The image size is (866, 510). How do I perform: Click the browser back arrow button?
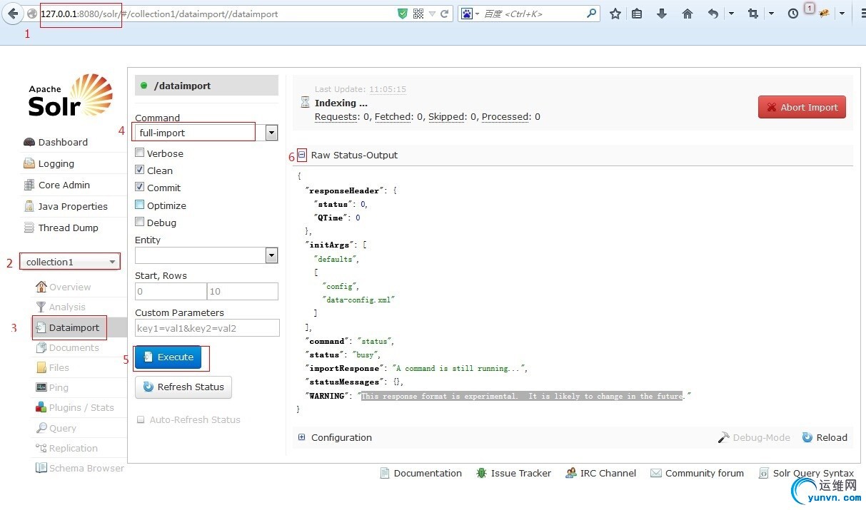pyautogui.click(x=12, y=14)
